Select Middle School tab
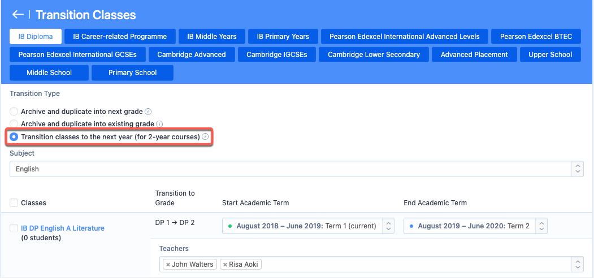Screen dimensions: 594x278 (x=49, y=73)
